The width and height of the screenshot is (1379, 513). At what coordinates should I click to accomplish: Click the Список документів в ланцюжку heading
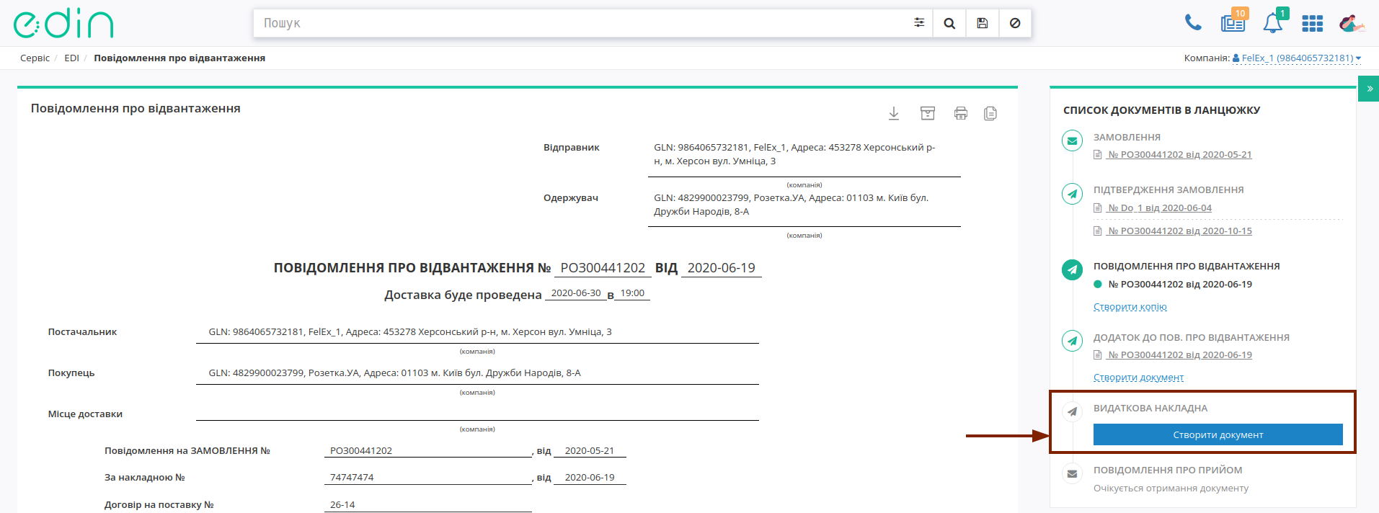(x=1161, y=110)
